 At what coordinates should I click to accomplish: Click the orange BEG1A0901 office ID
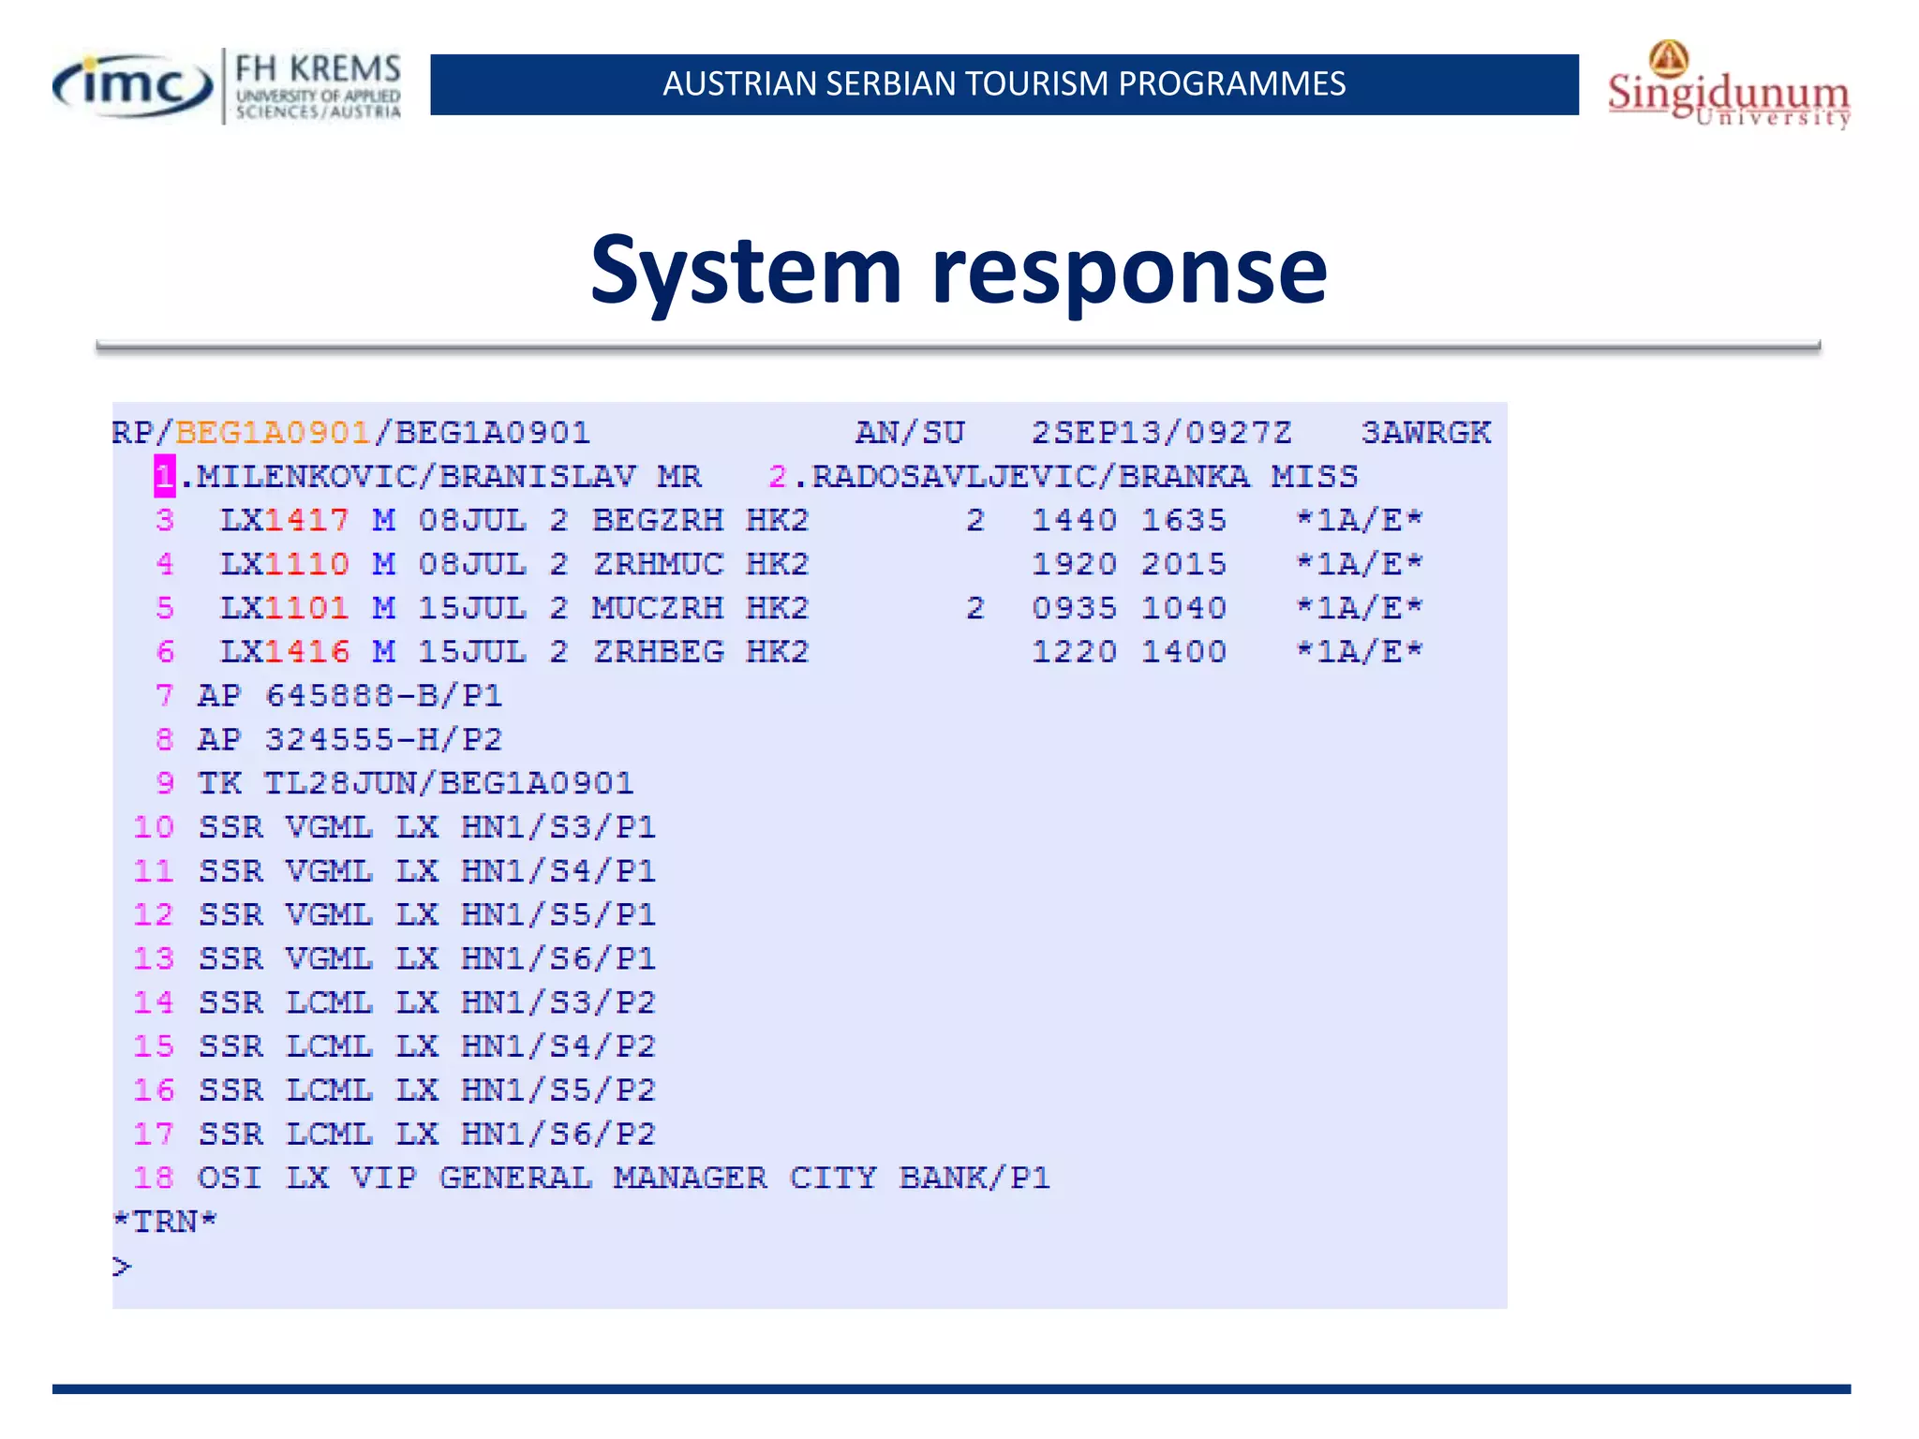click(273, 433)
